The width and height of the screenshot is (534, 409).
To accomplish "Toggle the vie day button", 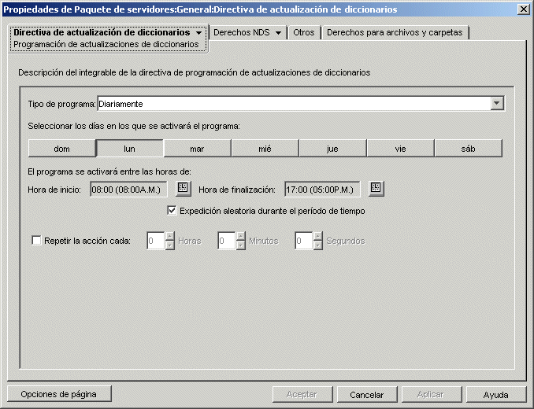I will click(x=400, y=149).
